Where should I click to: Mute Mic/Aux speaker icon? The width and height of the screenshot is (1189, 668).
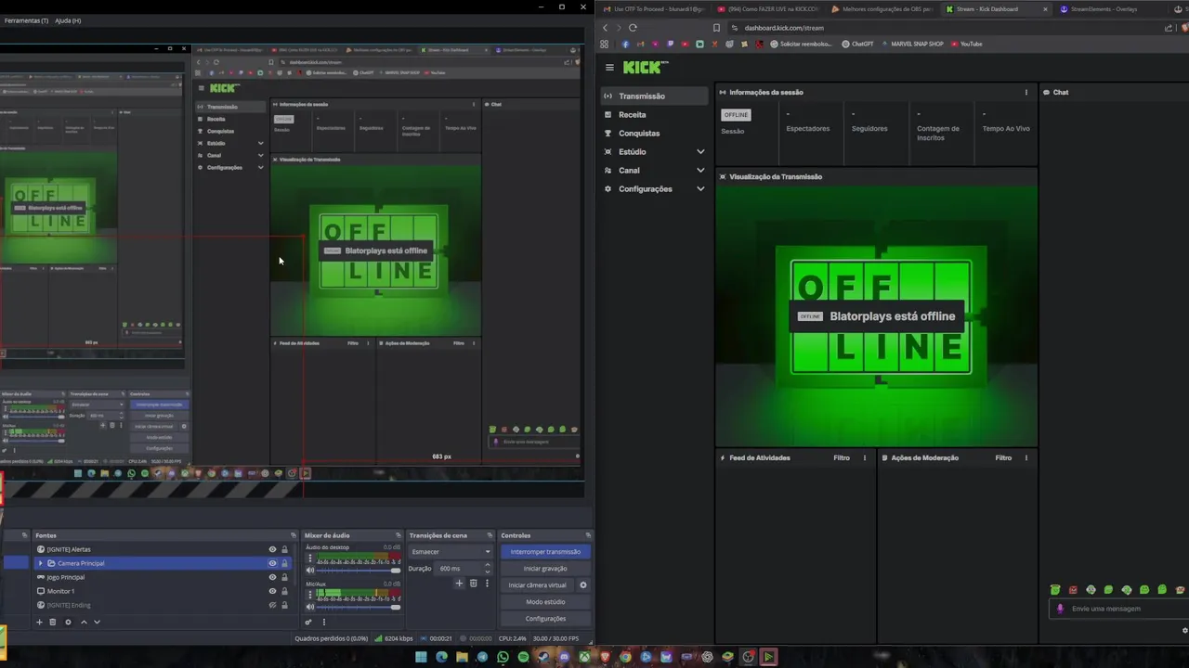[x=310, y=607]
